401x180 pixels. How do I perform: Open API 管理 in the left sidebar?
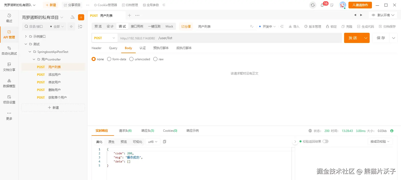coord(9,34)
